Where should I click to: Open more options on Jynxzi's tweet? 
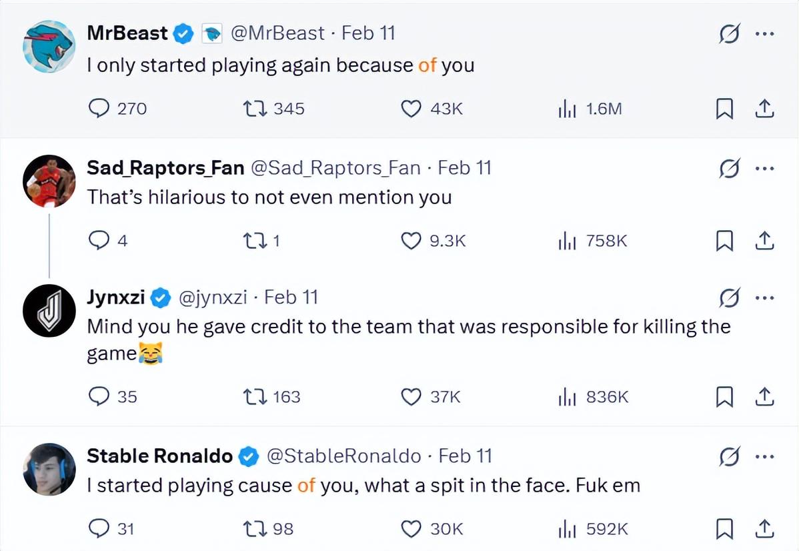coord(764,298)
